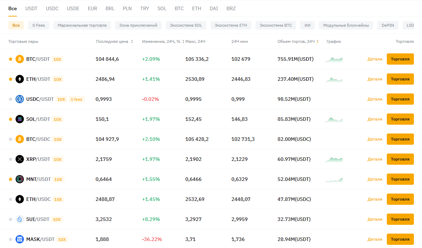422x248 pixels.
Task: Star the SUI/USDT pair as favorite
Action: point(11,219)
